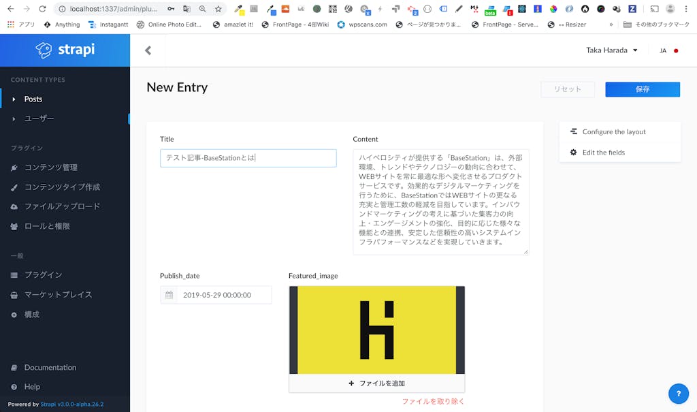This screenshot has width=697, height=412.
Task: Click the green beta extension icon
Action: coord(490,10)
